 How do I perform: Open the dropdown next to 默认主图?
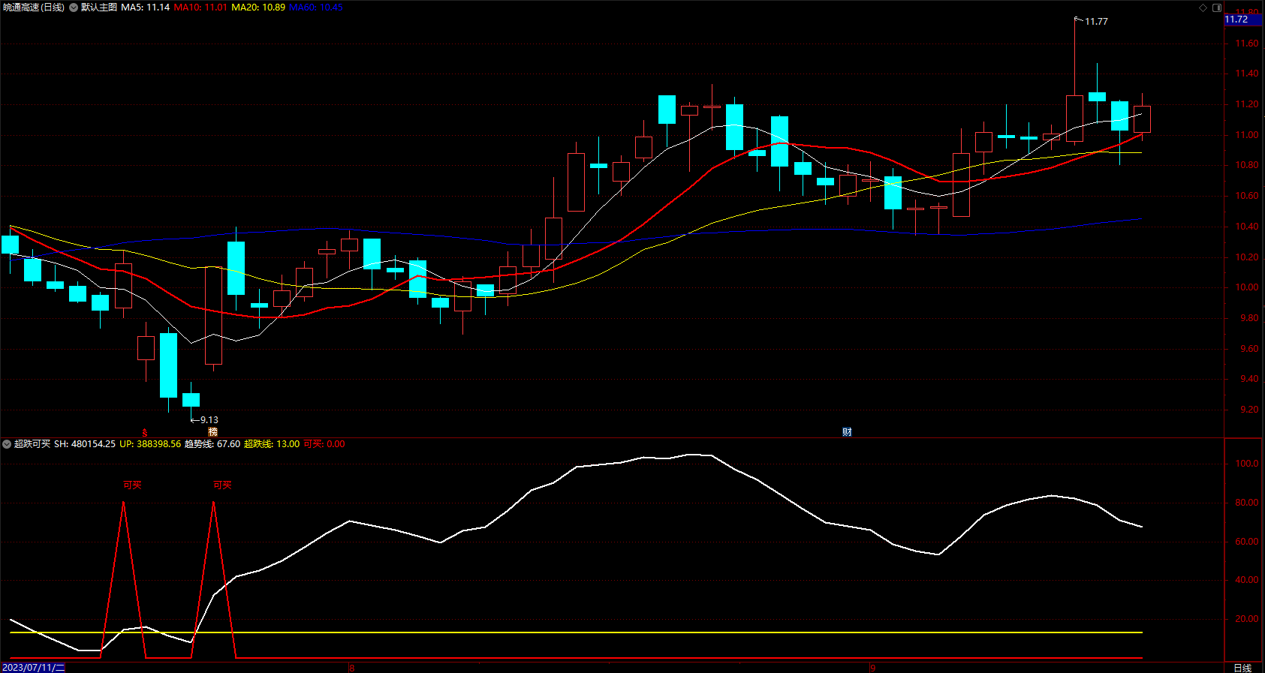[74, 8]
